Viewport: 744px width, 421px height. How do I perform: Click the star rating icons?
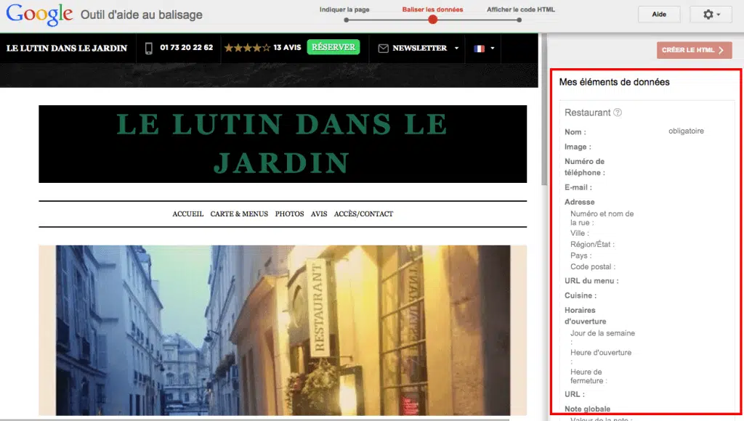(247, 48)
